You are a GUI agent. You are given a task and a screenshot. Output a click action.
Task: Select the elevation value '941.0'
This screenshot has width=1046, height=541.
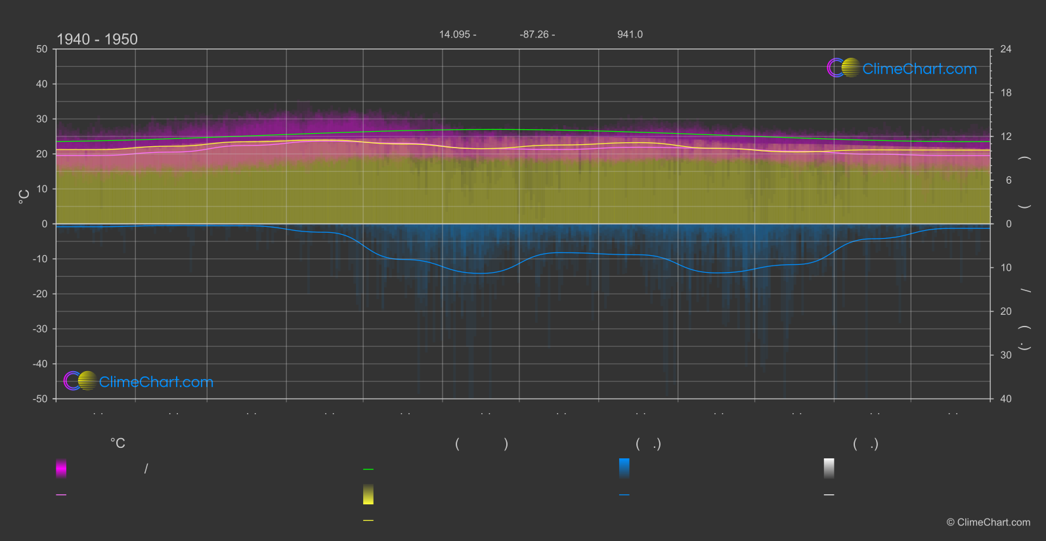[x=630, y=34]
